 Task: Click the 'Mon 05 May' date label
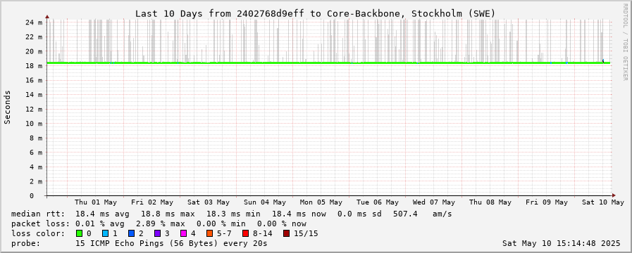click(321, 202)
